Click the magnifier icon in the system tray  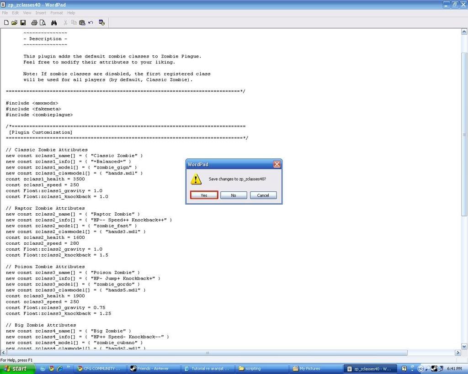point(428,369)
